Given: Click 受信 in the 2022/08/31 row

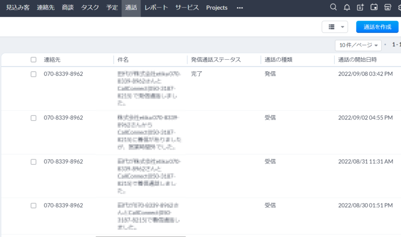Looking at the screenshot, I should [x=270, y=161].
